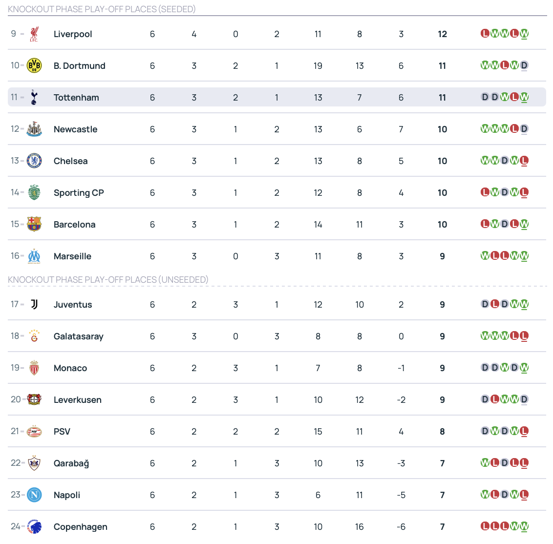Click the PSV team name

[x=62, y=432]
